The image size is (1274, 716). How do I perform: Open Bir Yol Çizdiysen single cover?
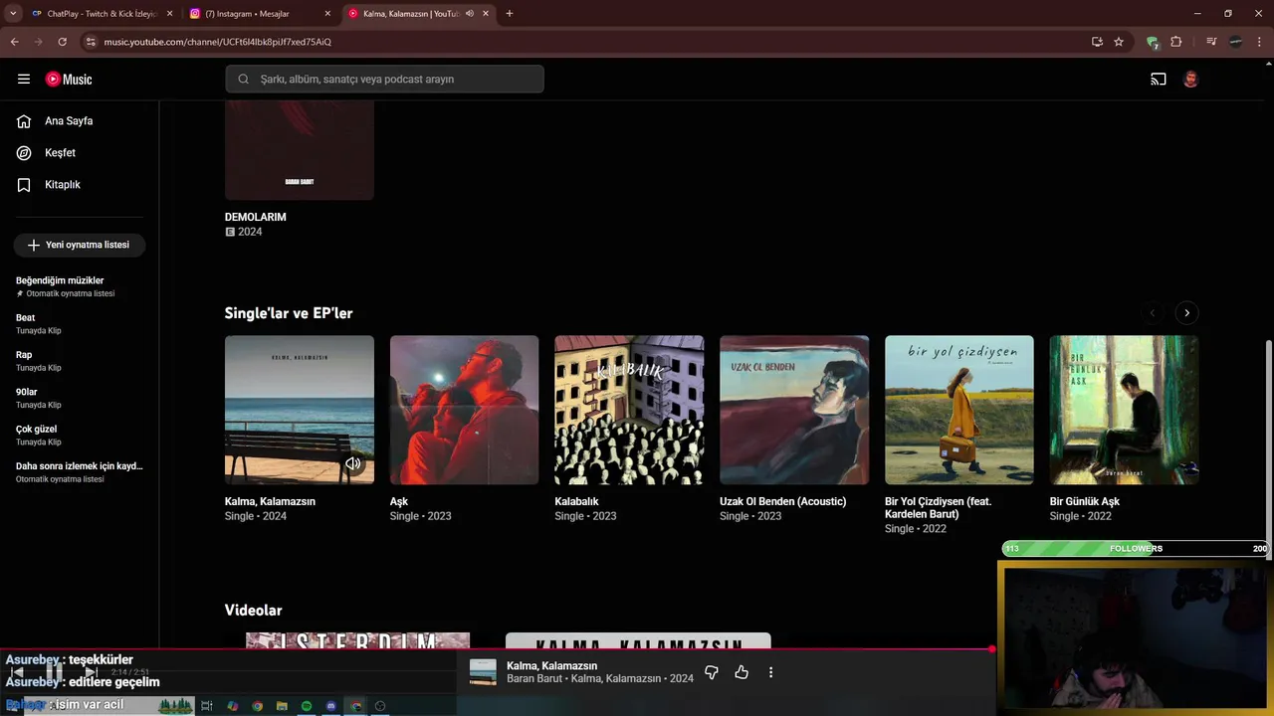click(959, 410)
